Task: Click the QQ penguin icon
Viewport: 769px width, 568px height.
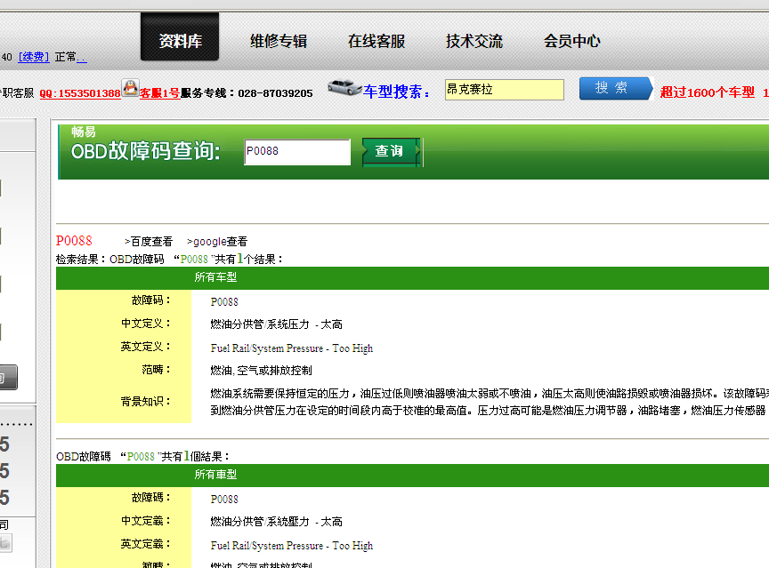Action: pos(131,88)
